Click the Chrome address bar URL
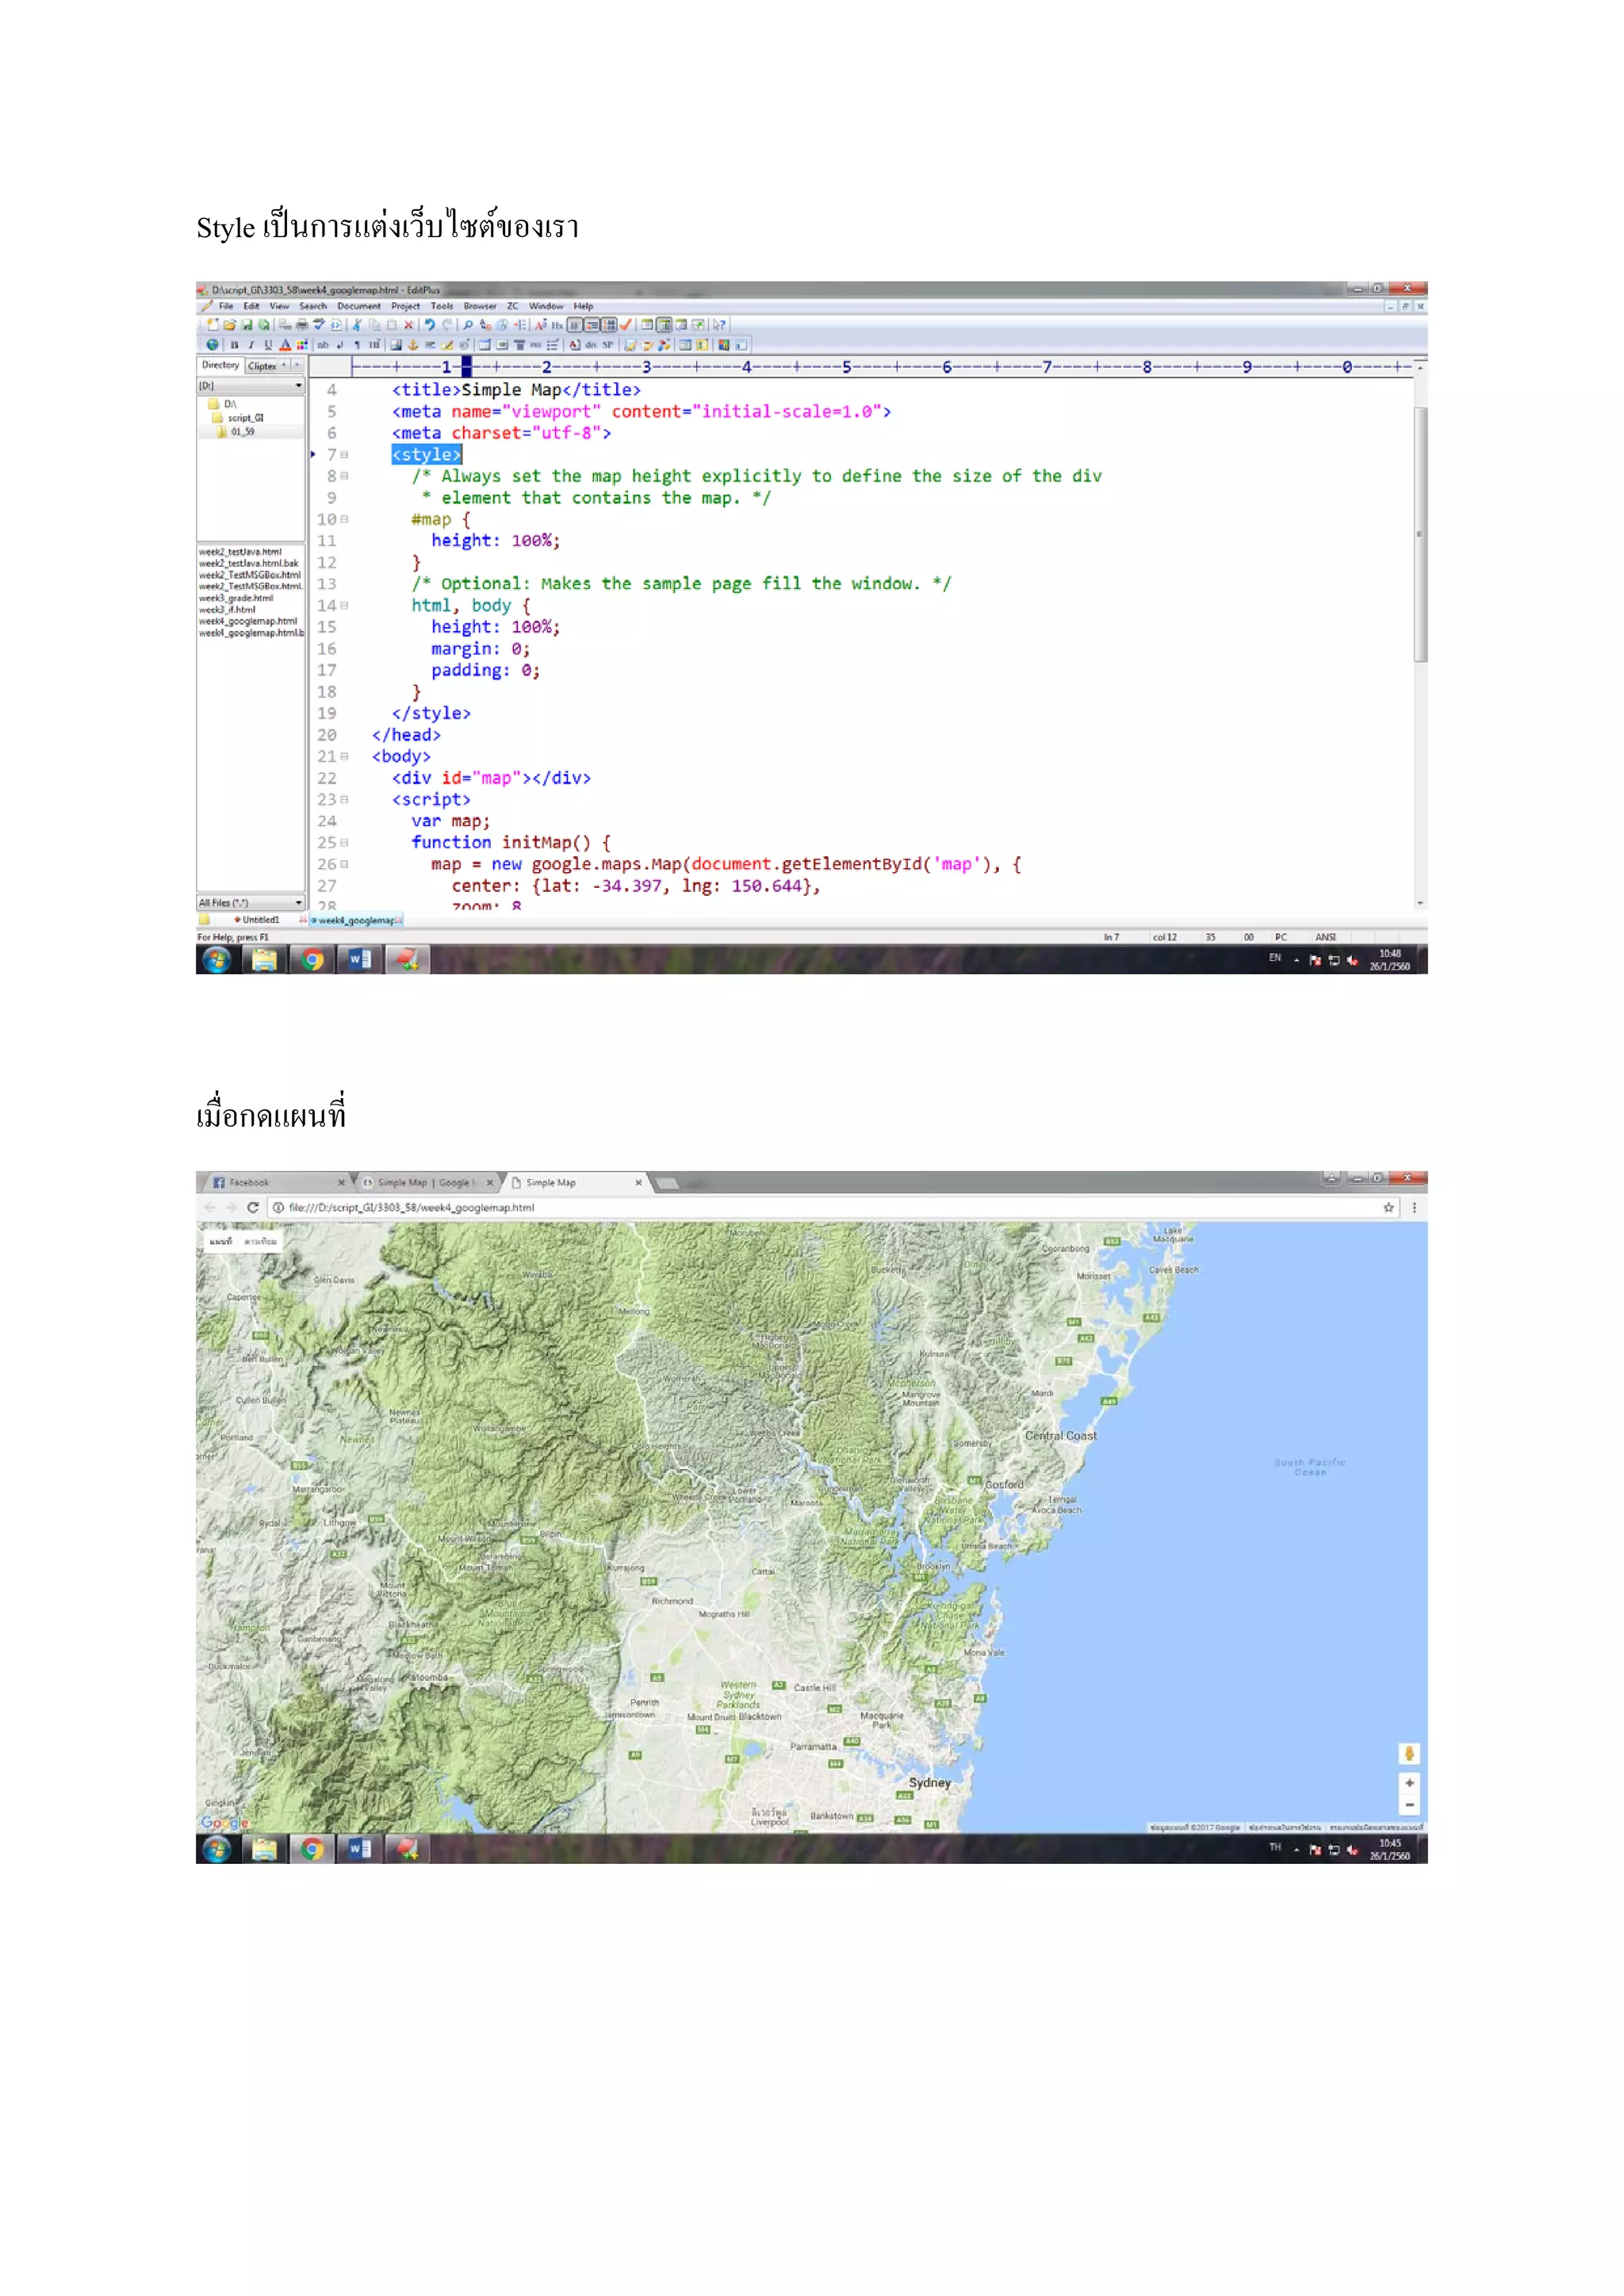The width and height of the screenshot is (1624, 2296). coord(411,1208)
